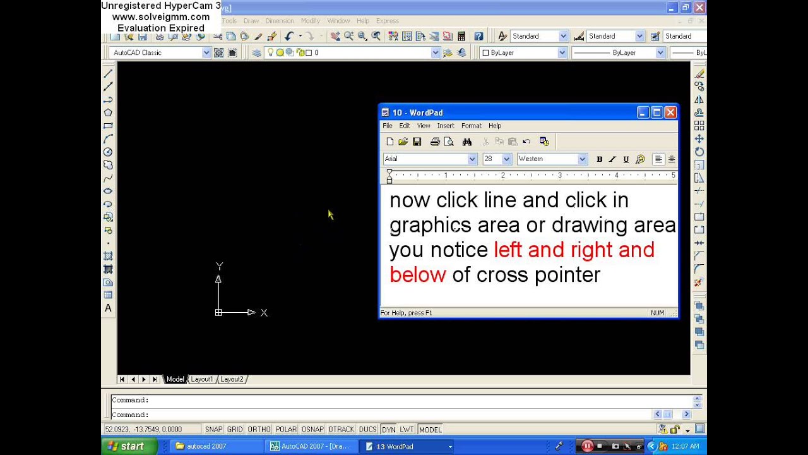Open the WordPad Insert menu
This screenshot has width=808, height=455.
click(446, 126)
